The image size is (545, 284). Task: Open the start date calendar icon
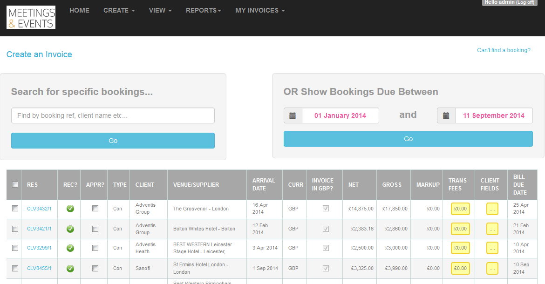coord(293,115)
